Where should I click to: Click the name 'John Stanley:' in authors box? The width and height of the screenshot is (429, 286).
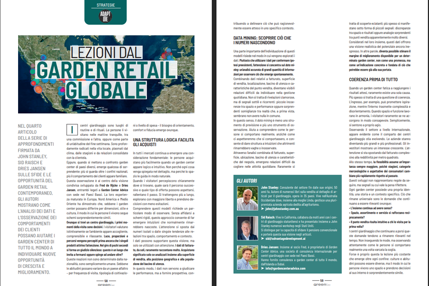pos(270,187)
